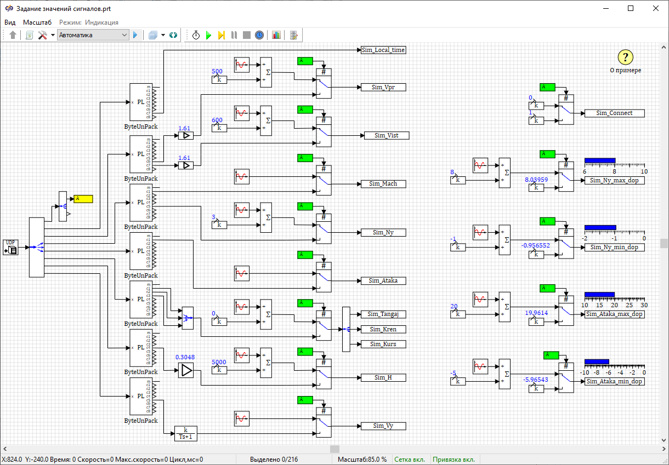
Task: Click the yellow step-forward simulation icon
Action: 221,35
